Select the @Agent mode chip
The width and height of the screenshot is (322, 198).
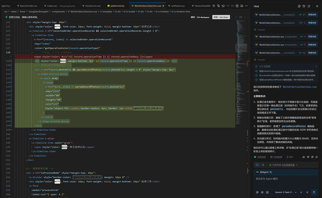[264, 172]
